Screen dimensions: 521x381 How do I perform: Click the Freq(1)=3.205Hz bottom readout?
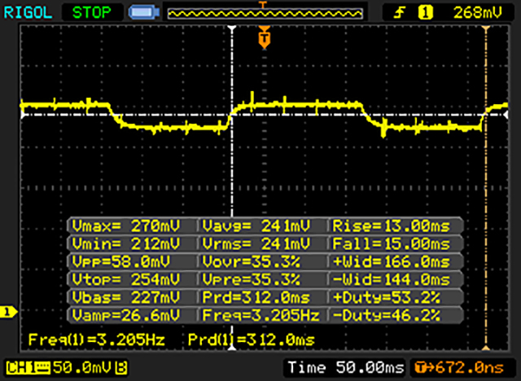97,339
